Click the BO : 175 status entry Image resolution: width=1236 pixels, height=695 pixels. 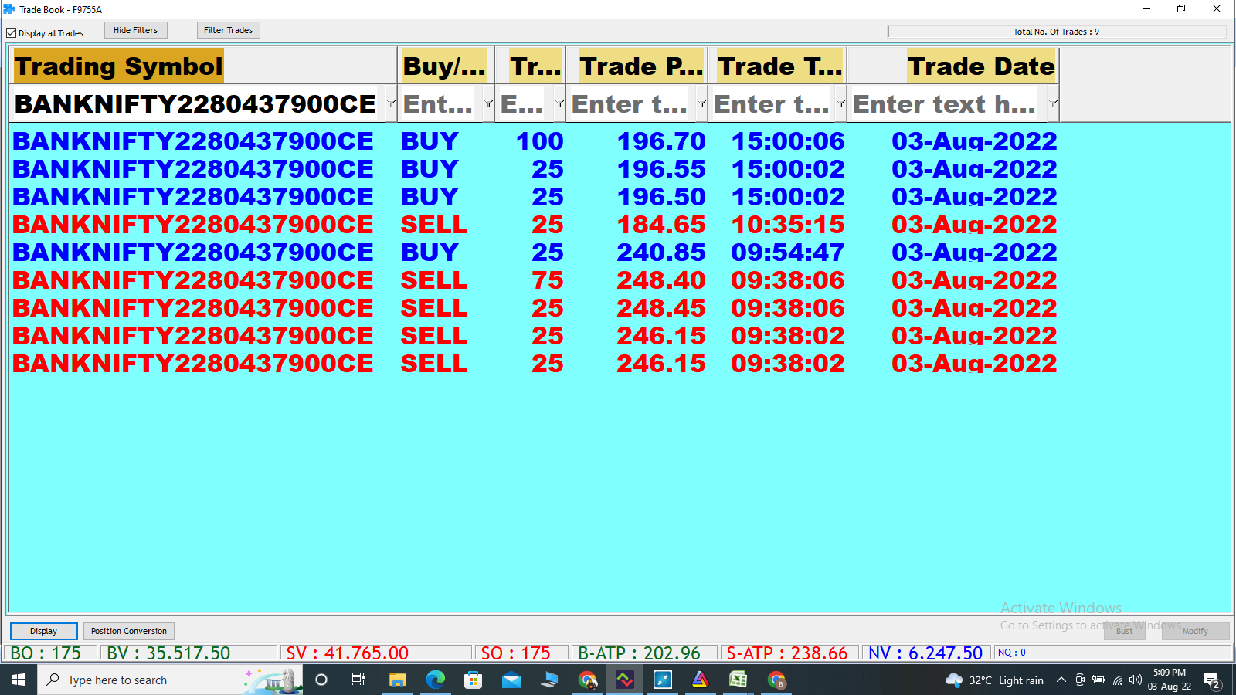[51, 653]
